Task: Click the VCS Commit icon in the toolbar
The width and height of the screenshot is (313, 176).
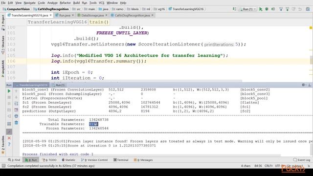Action: (x=287, y=9)
